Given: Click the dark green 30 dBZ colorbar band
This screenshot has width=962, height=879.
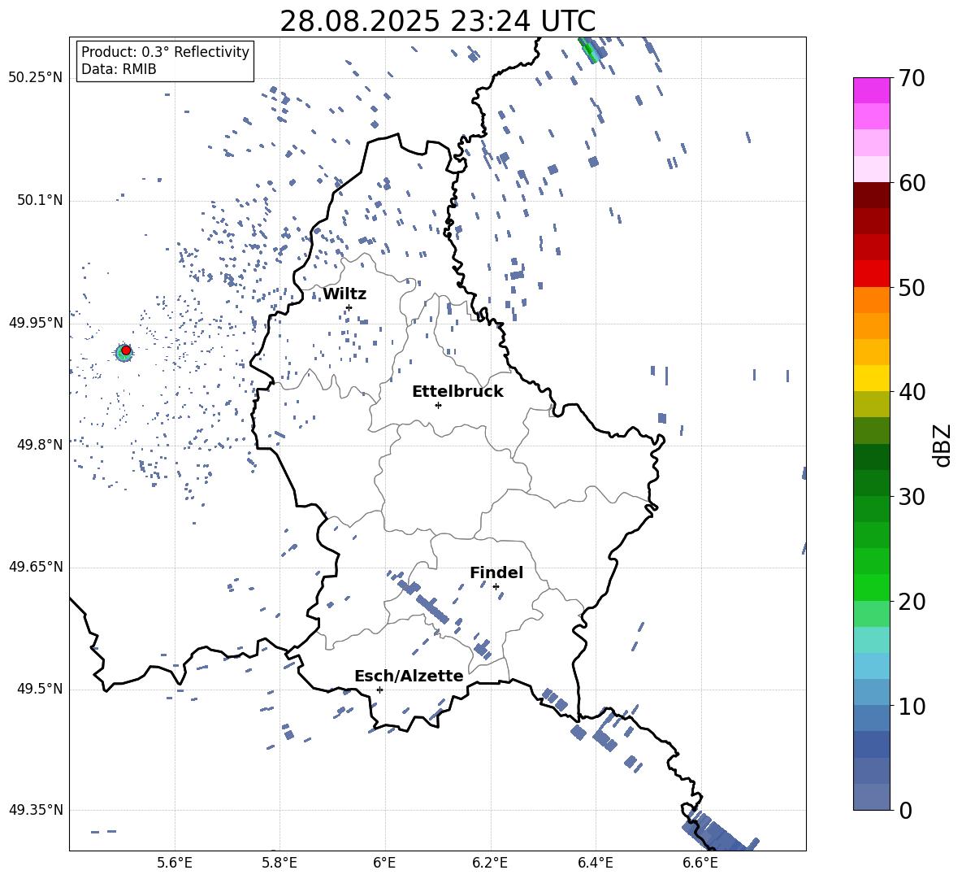Looking at the screenshot, I should pos(871,483).
